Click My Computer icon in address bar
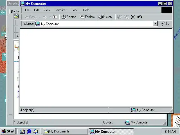The width and height of the screenshot is (180, 135). click(37, 24)
